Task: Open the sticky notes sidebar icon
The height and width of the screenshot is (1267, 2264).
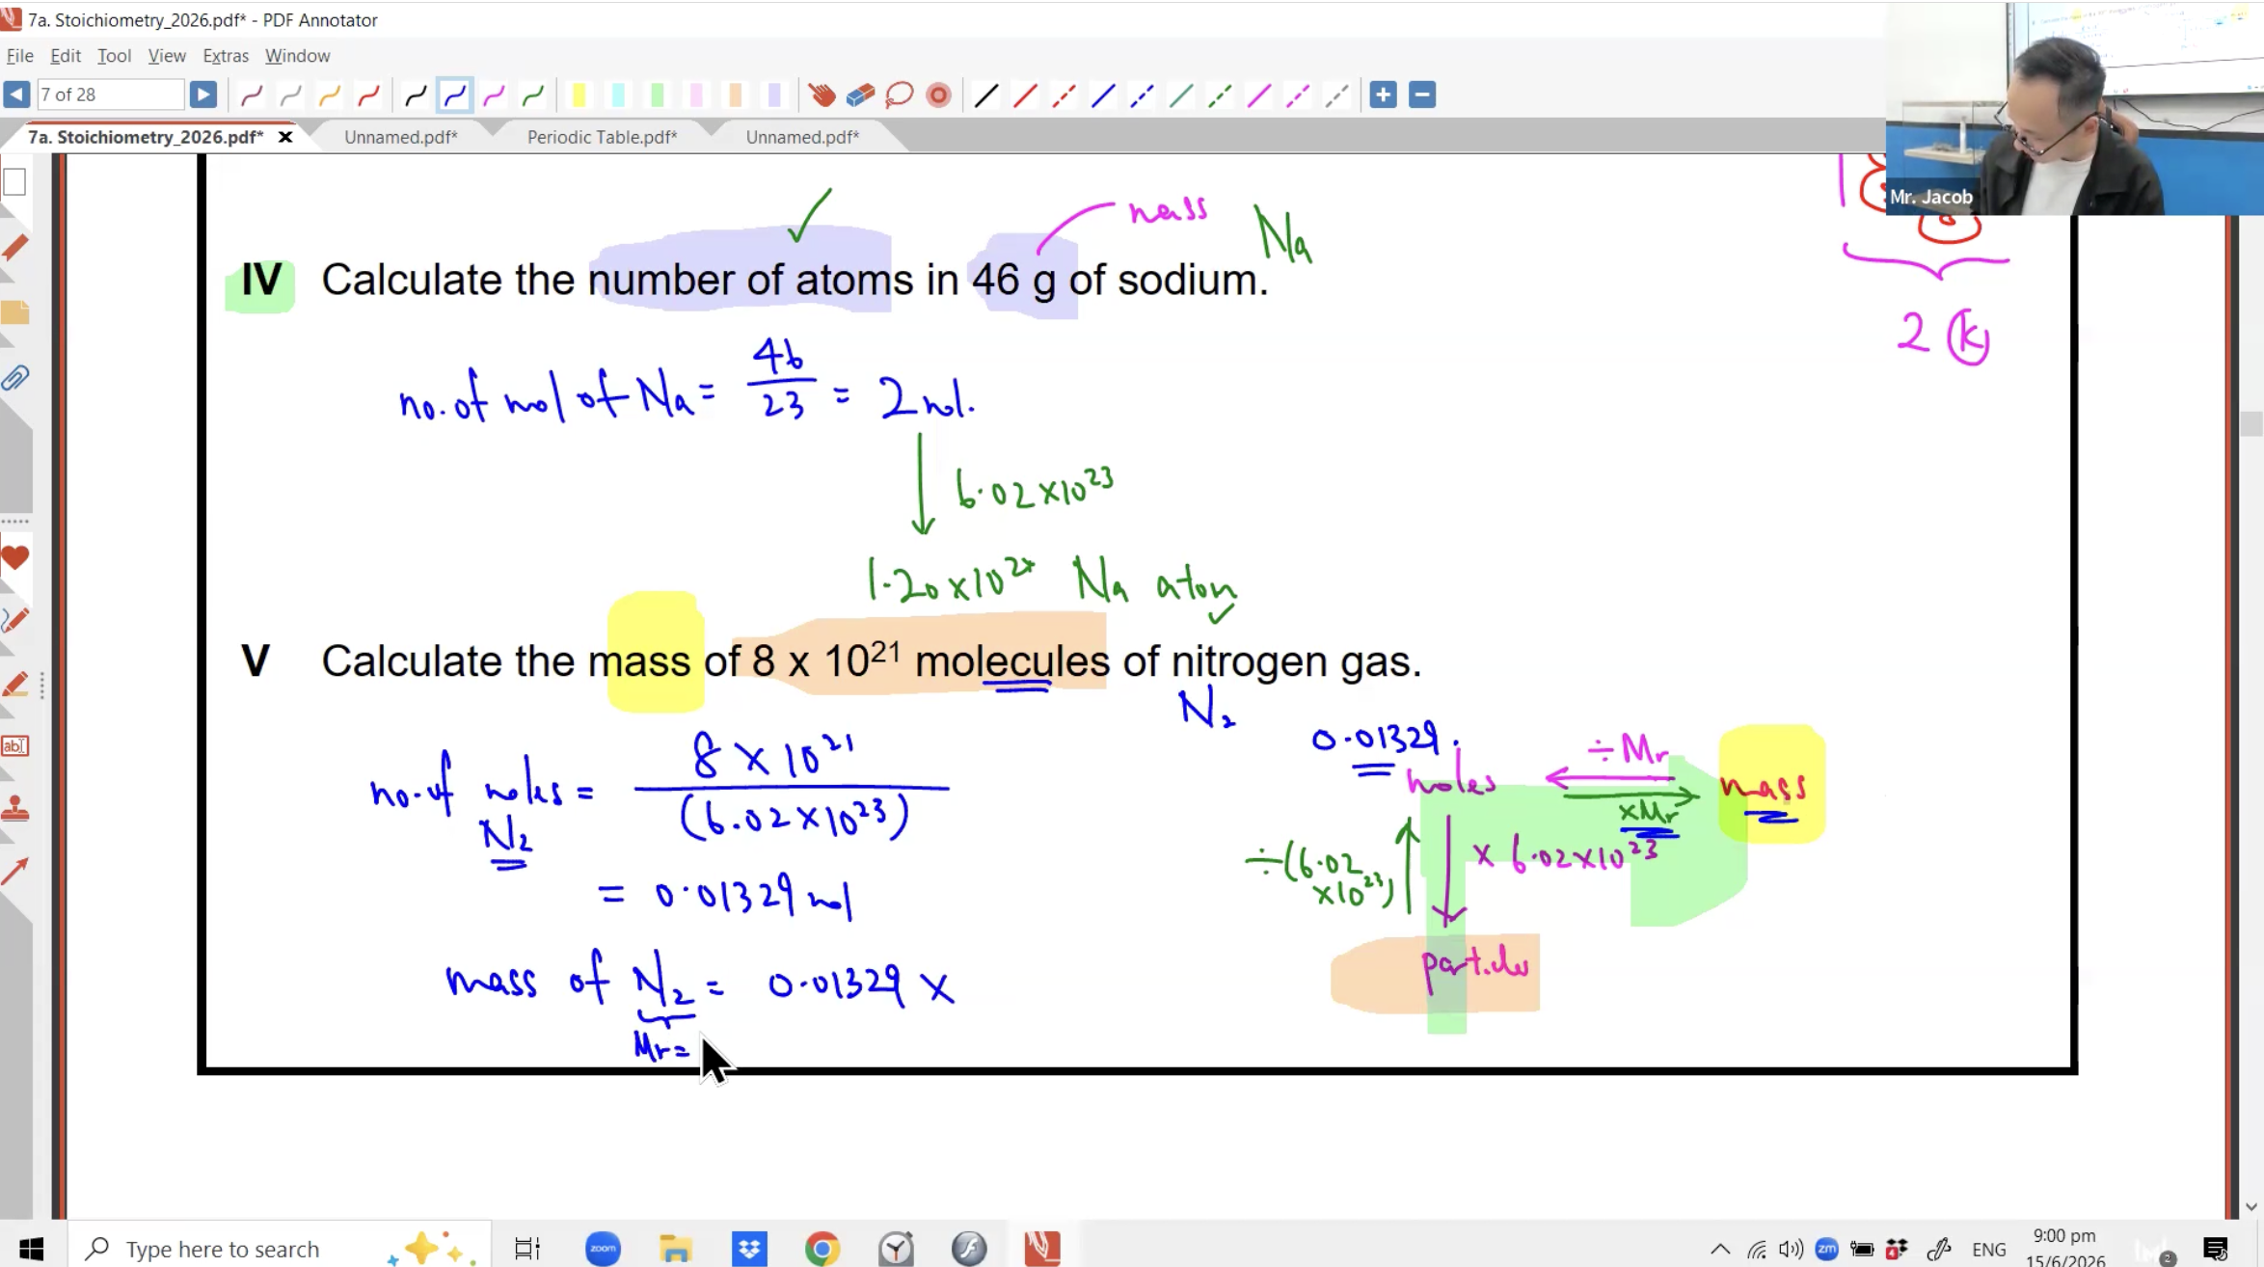Action: coord(14,312)
